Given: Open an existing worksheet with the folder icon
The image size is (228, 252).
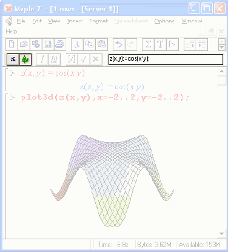Looking at the screenshot, I should [x=24, y=44].
